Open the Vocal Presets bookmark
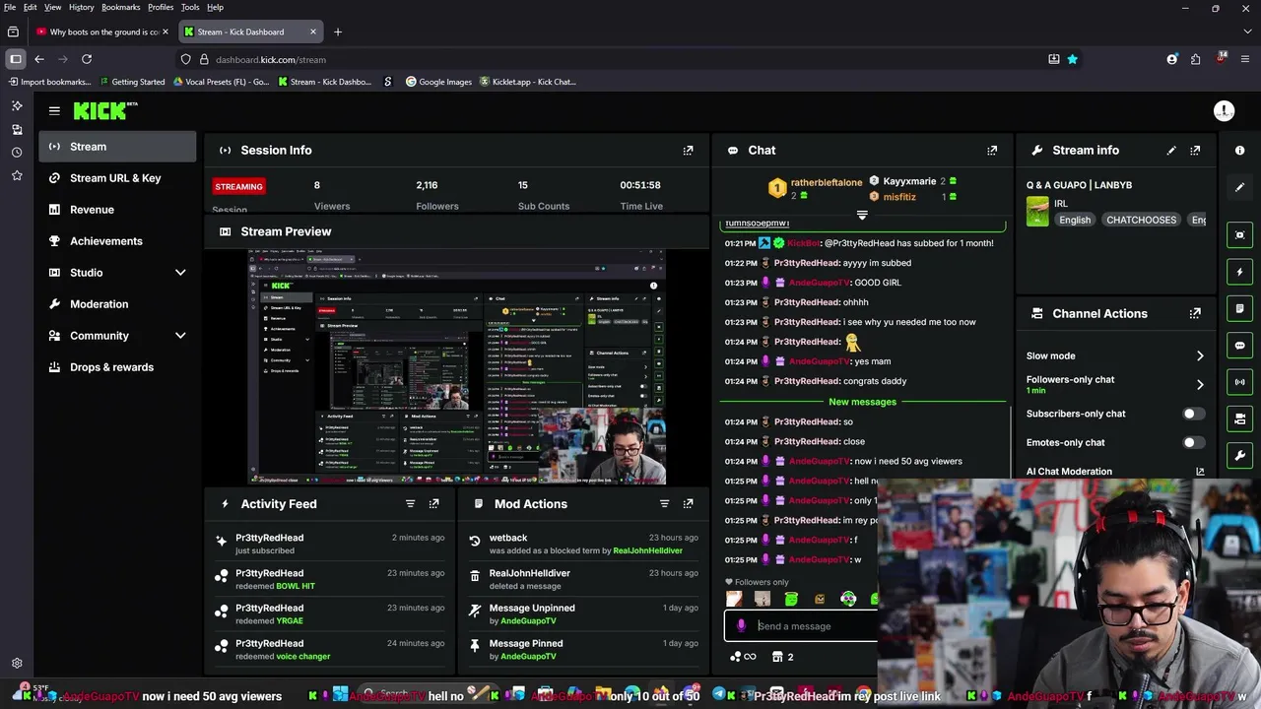The image size is (1261, 709). pyautogui.click(x=221, y=82)
